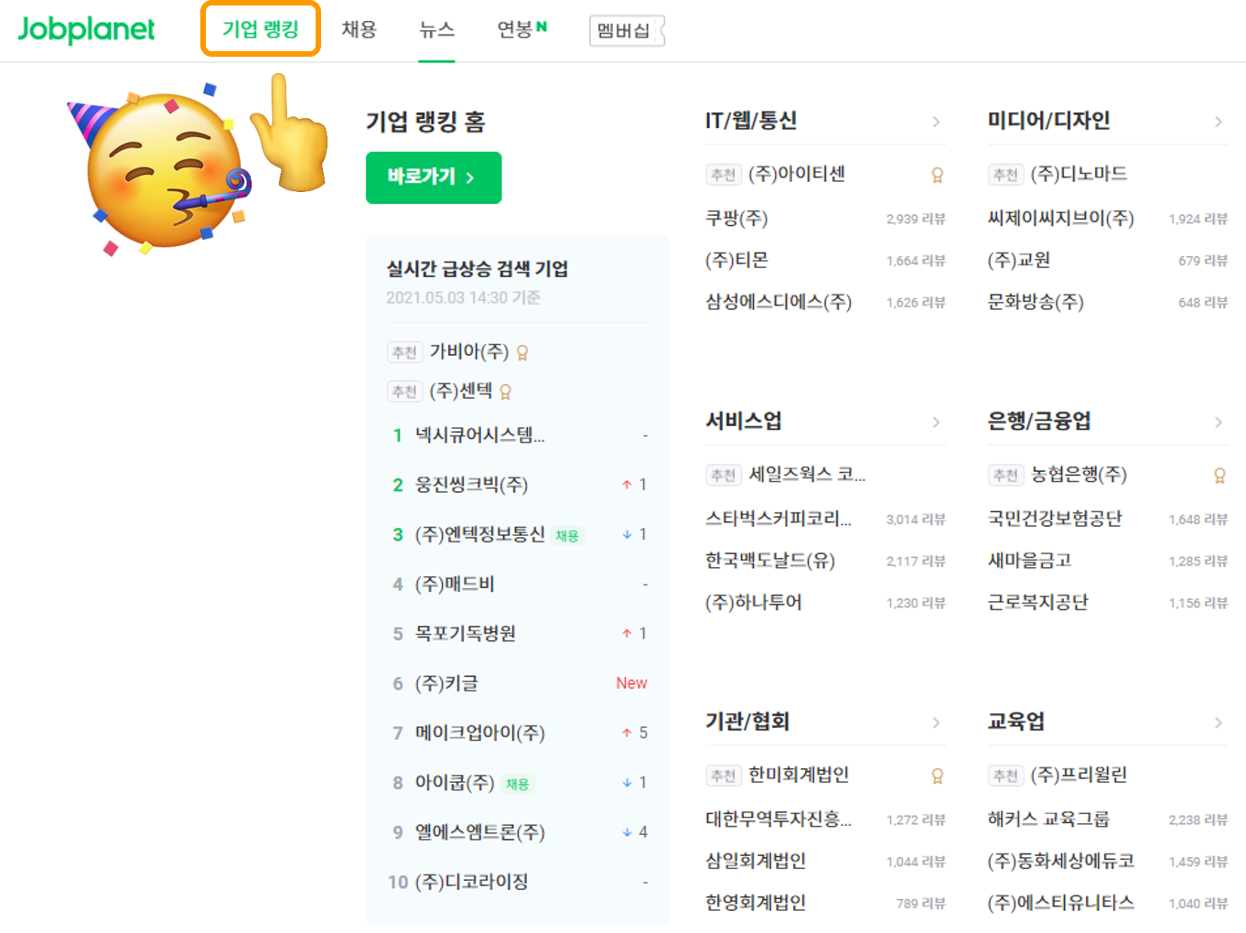Expand the 서비스업 category chevron
The width and height of the screenshot is (1246, 933).
click(x=936, y=422)
